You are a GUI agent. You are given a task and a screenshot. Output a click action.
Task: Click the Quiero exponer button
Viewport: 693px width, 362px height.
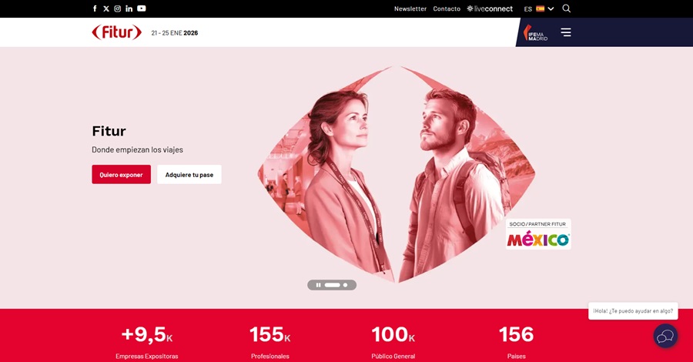coord(121,175)
